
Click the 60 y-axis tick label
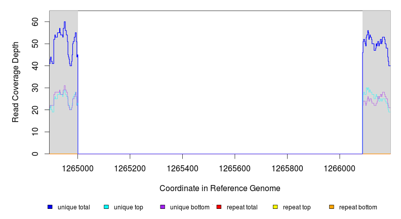tap(35, 22)
